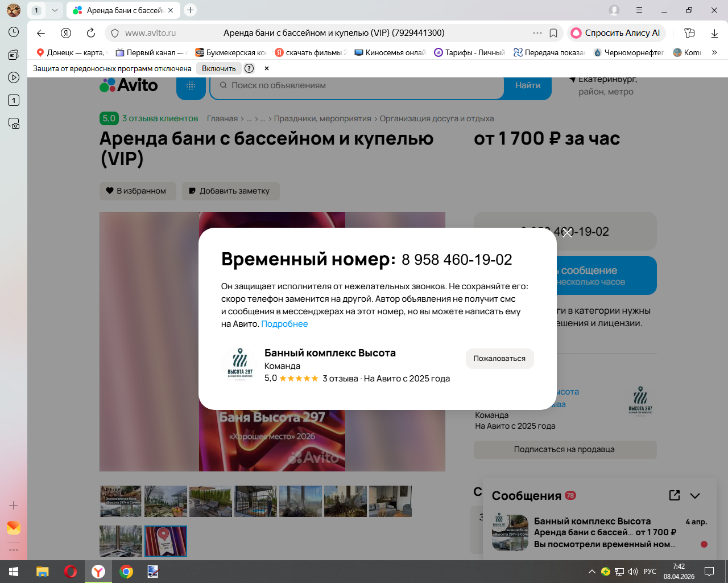Ask Alisa AI assistant

[616, 33]
